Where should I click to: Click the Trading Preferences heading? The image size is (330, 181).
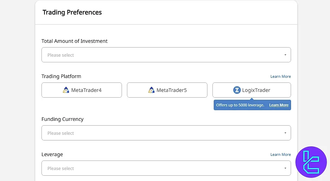point(72,12)
